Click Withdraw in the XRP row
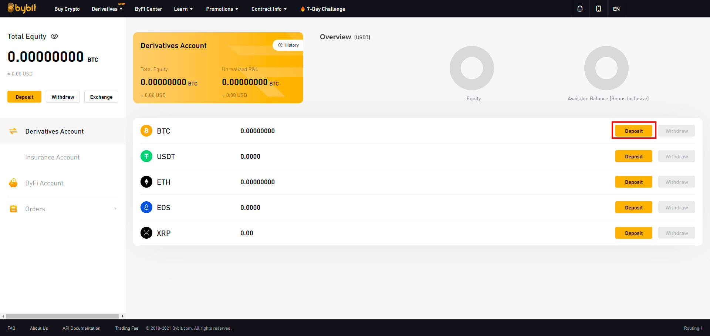Image resolution: width=710 pixels, height=336 pixels. click(x=677, y=233)
